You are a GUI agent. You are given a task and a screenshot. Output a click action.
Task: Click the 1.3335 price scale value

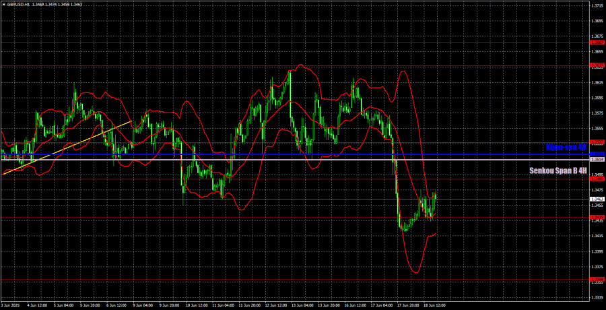[x=597, y=297]
